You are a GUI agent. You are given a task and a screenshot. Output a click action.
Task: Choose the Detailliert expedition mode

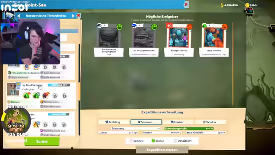(182, 141)
